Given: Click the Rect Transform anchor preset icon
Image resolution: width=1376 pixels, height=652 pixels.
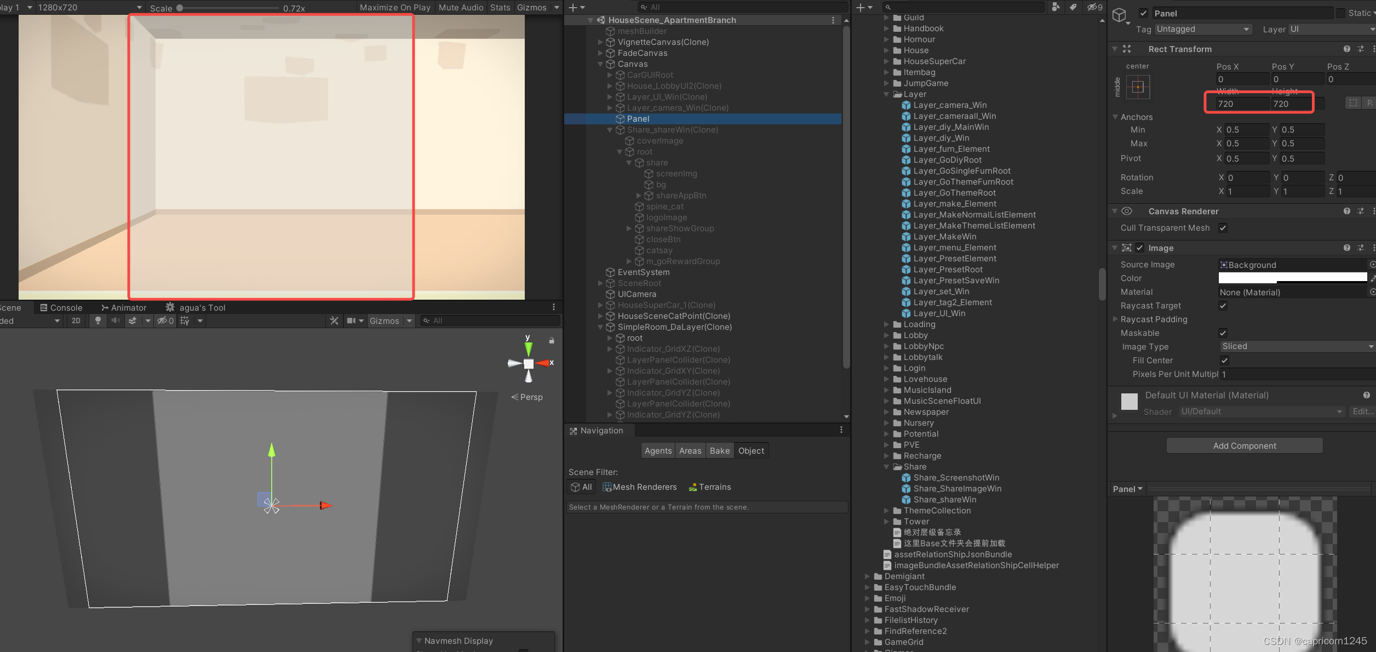Looking at the screenshot, I should click(1138, 87).
